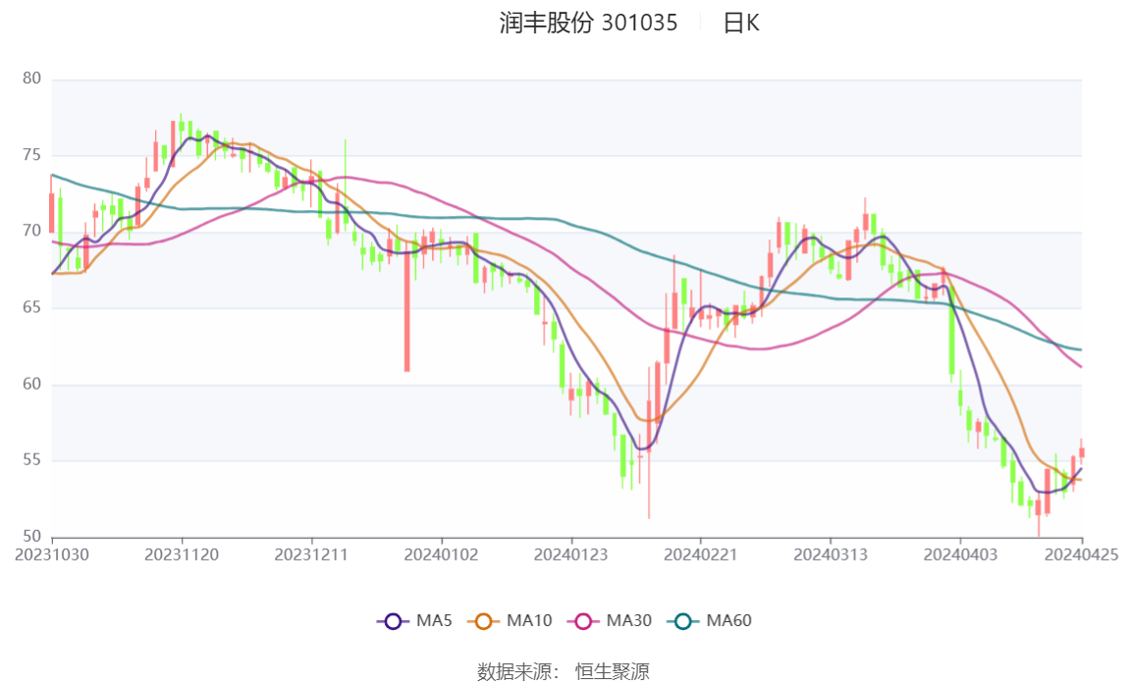Disable the MA60 line via its label
Image resolution: width=1127 pixels, height=686 pixels.
click(x=729, y=621)
